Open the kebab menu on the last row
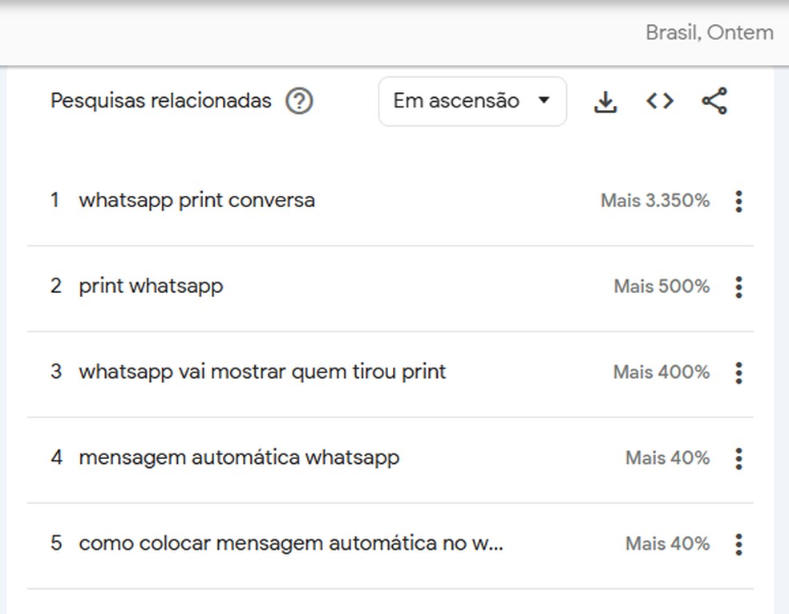This screenshot has height=614, width=789. 738,544
